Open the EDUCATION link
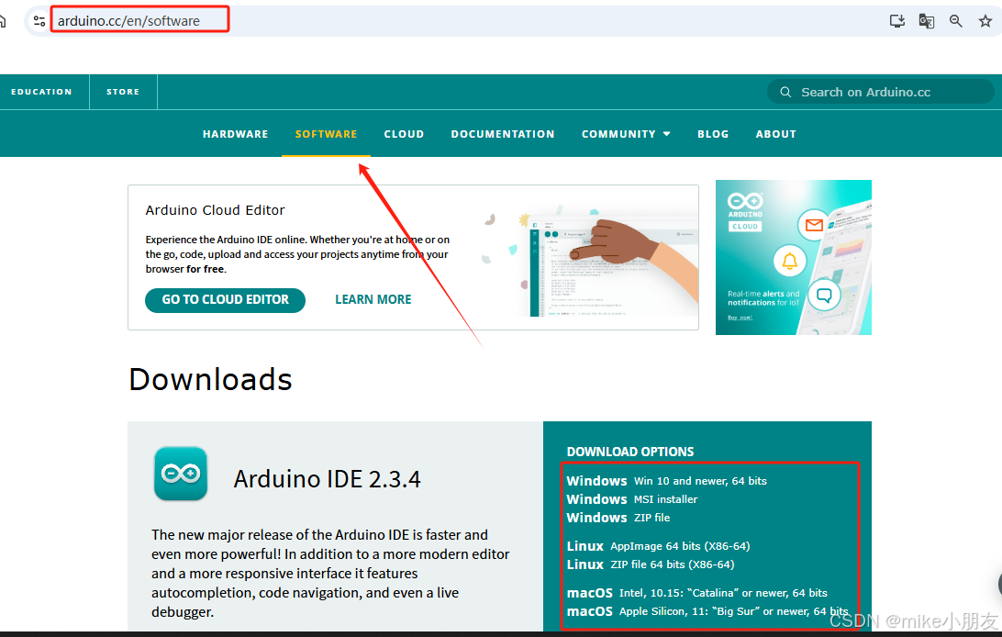Screen dimensions: 1002x637 click(41, 92)
